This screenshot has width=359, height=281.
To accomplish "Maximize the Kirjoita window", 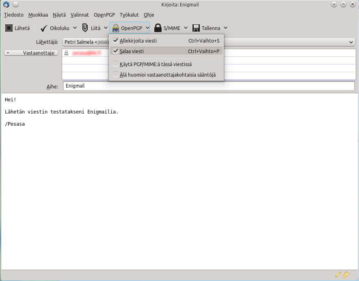I will (x=343, y=4).
